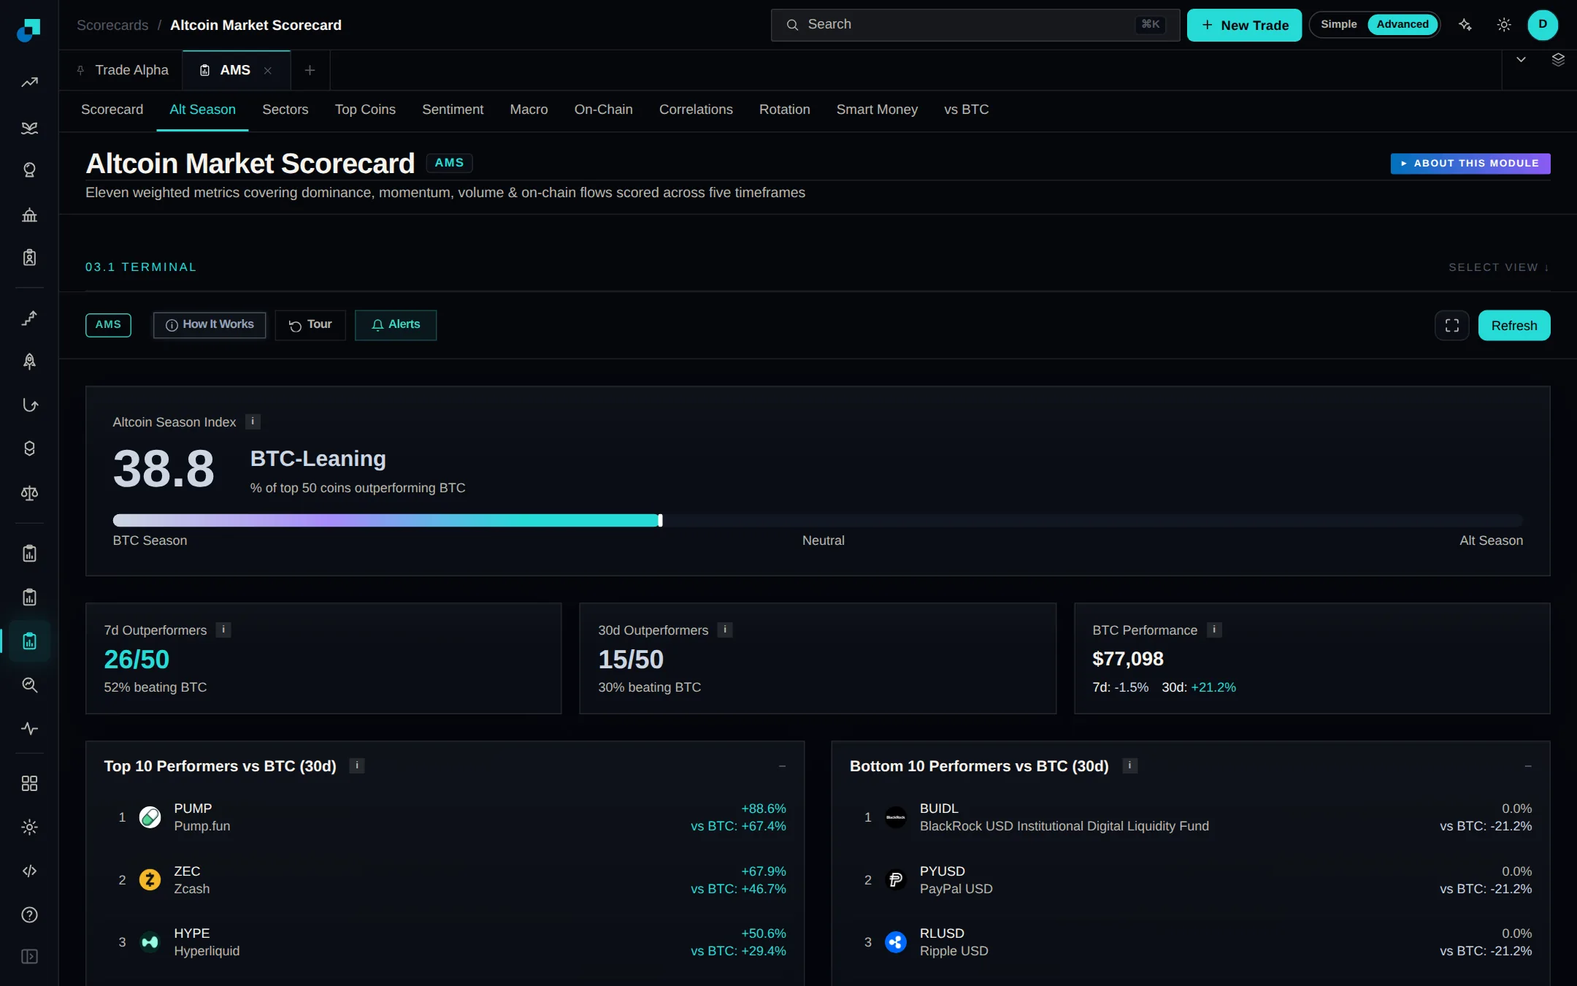Image resolution: width=1577 pixels, height=986 pixels.
Task: Open How It Works
Action: click(210, 325)
